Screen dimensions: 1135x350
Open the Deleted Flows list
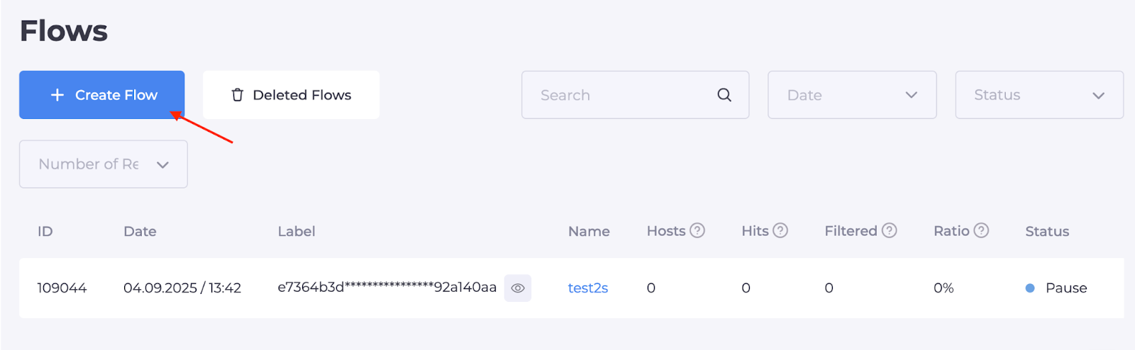pyautogui.click(x=291, y=95)
